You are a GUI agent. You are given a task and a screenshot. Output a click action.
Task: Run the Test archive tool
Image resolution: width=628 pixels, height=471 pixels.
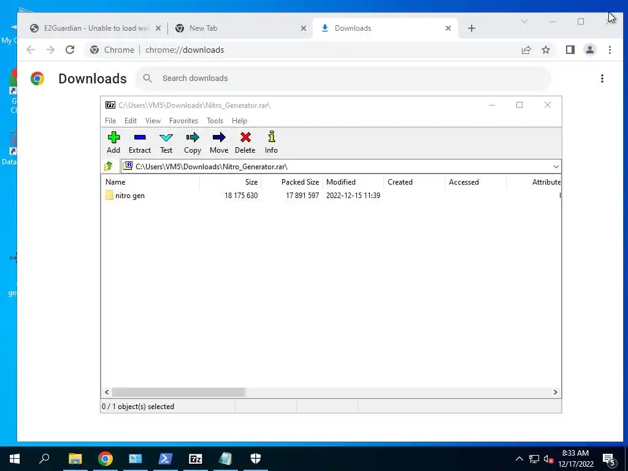pyautogui.click(x=166, y=138)
